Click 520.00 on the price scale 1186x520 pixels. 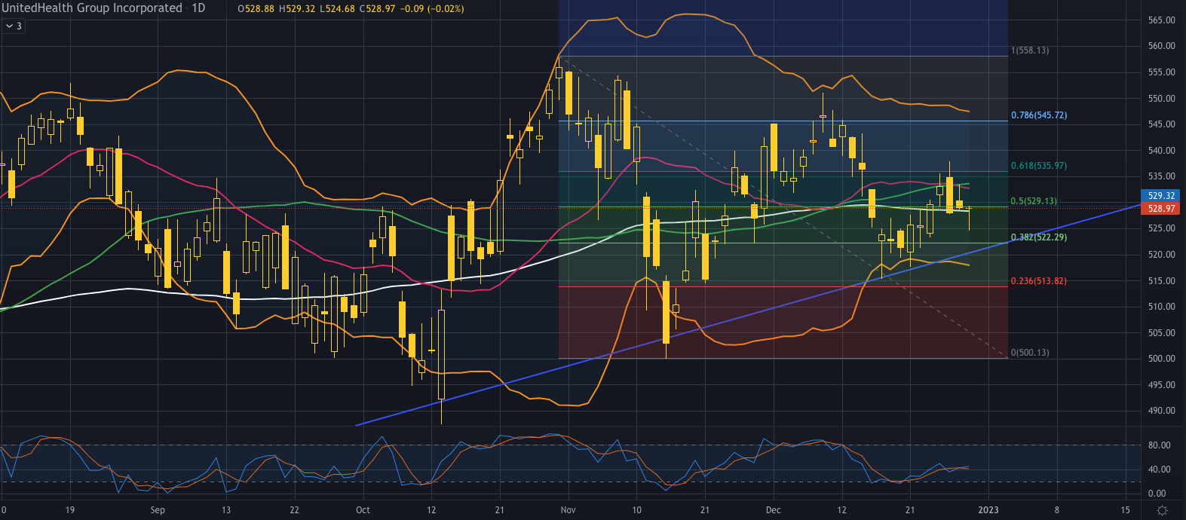click(x=1162, y=255)
